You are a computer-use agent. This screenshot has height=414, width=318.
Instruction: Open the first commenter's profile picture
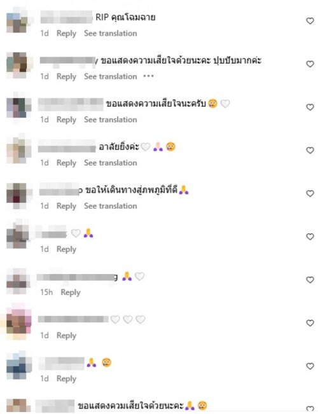point(18,21)
